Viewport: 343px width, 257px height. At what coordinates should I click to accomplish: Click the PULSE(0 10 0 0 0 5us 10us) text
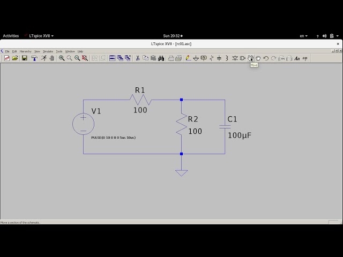point(113,138)
